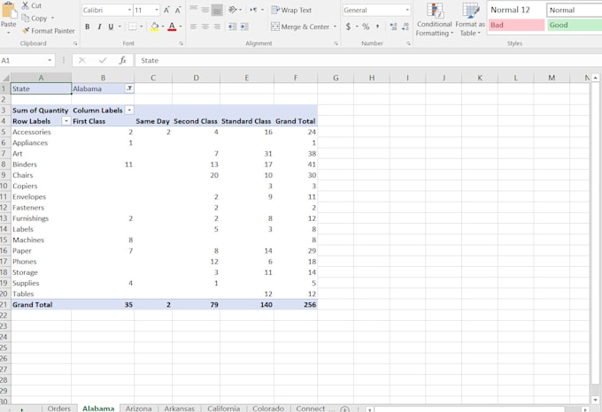Image resolution: width=602 pixels, height=412 pixels.
Task: Open the Name Box dropdown arrow
Action: pyautogui.click(x=50, y=60)
